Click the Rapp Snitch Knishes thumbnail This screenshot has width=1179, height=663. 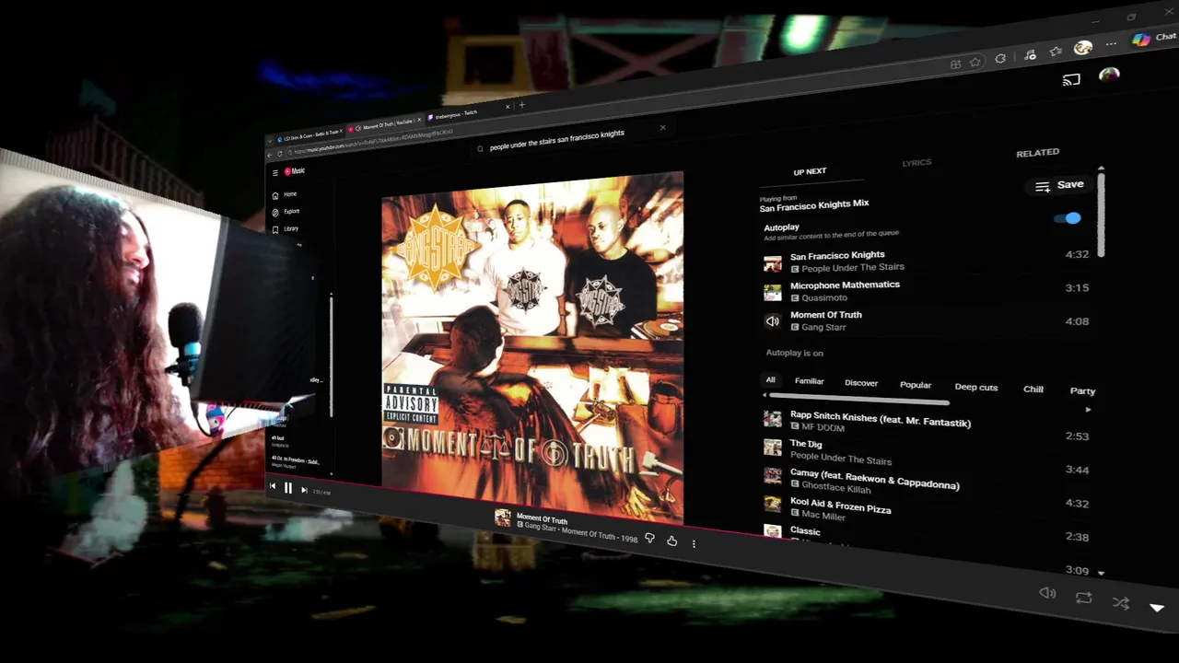(x=773, y=419)
